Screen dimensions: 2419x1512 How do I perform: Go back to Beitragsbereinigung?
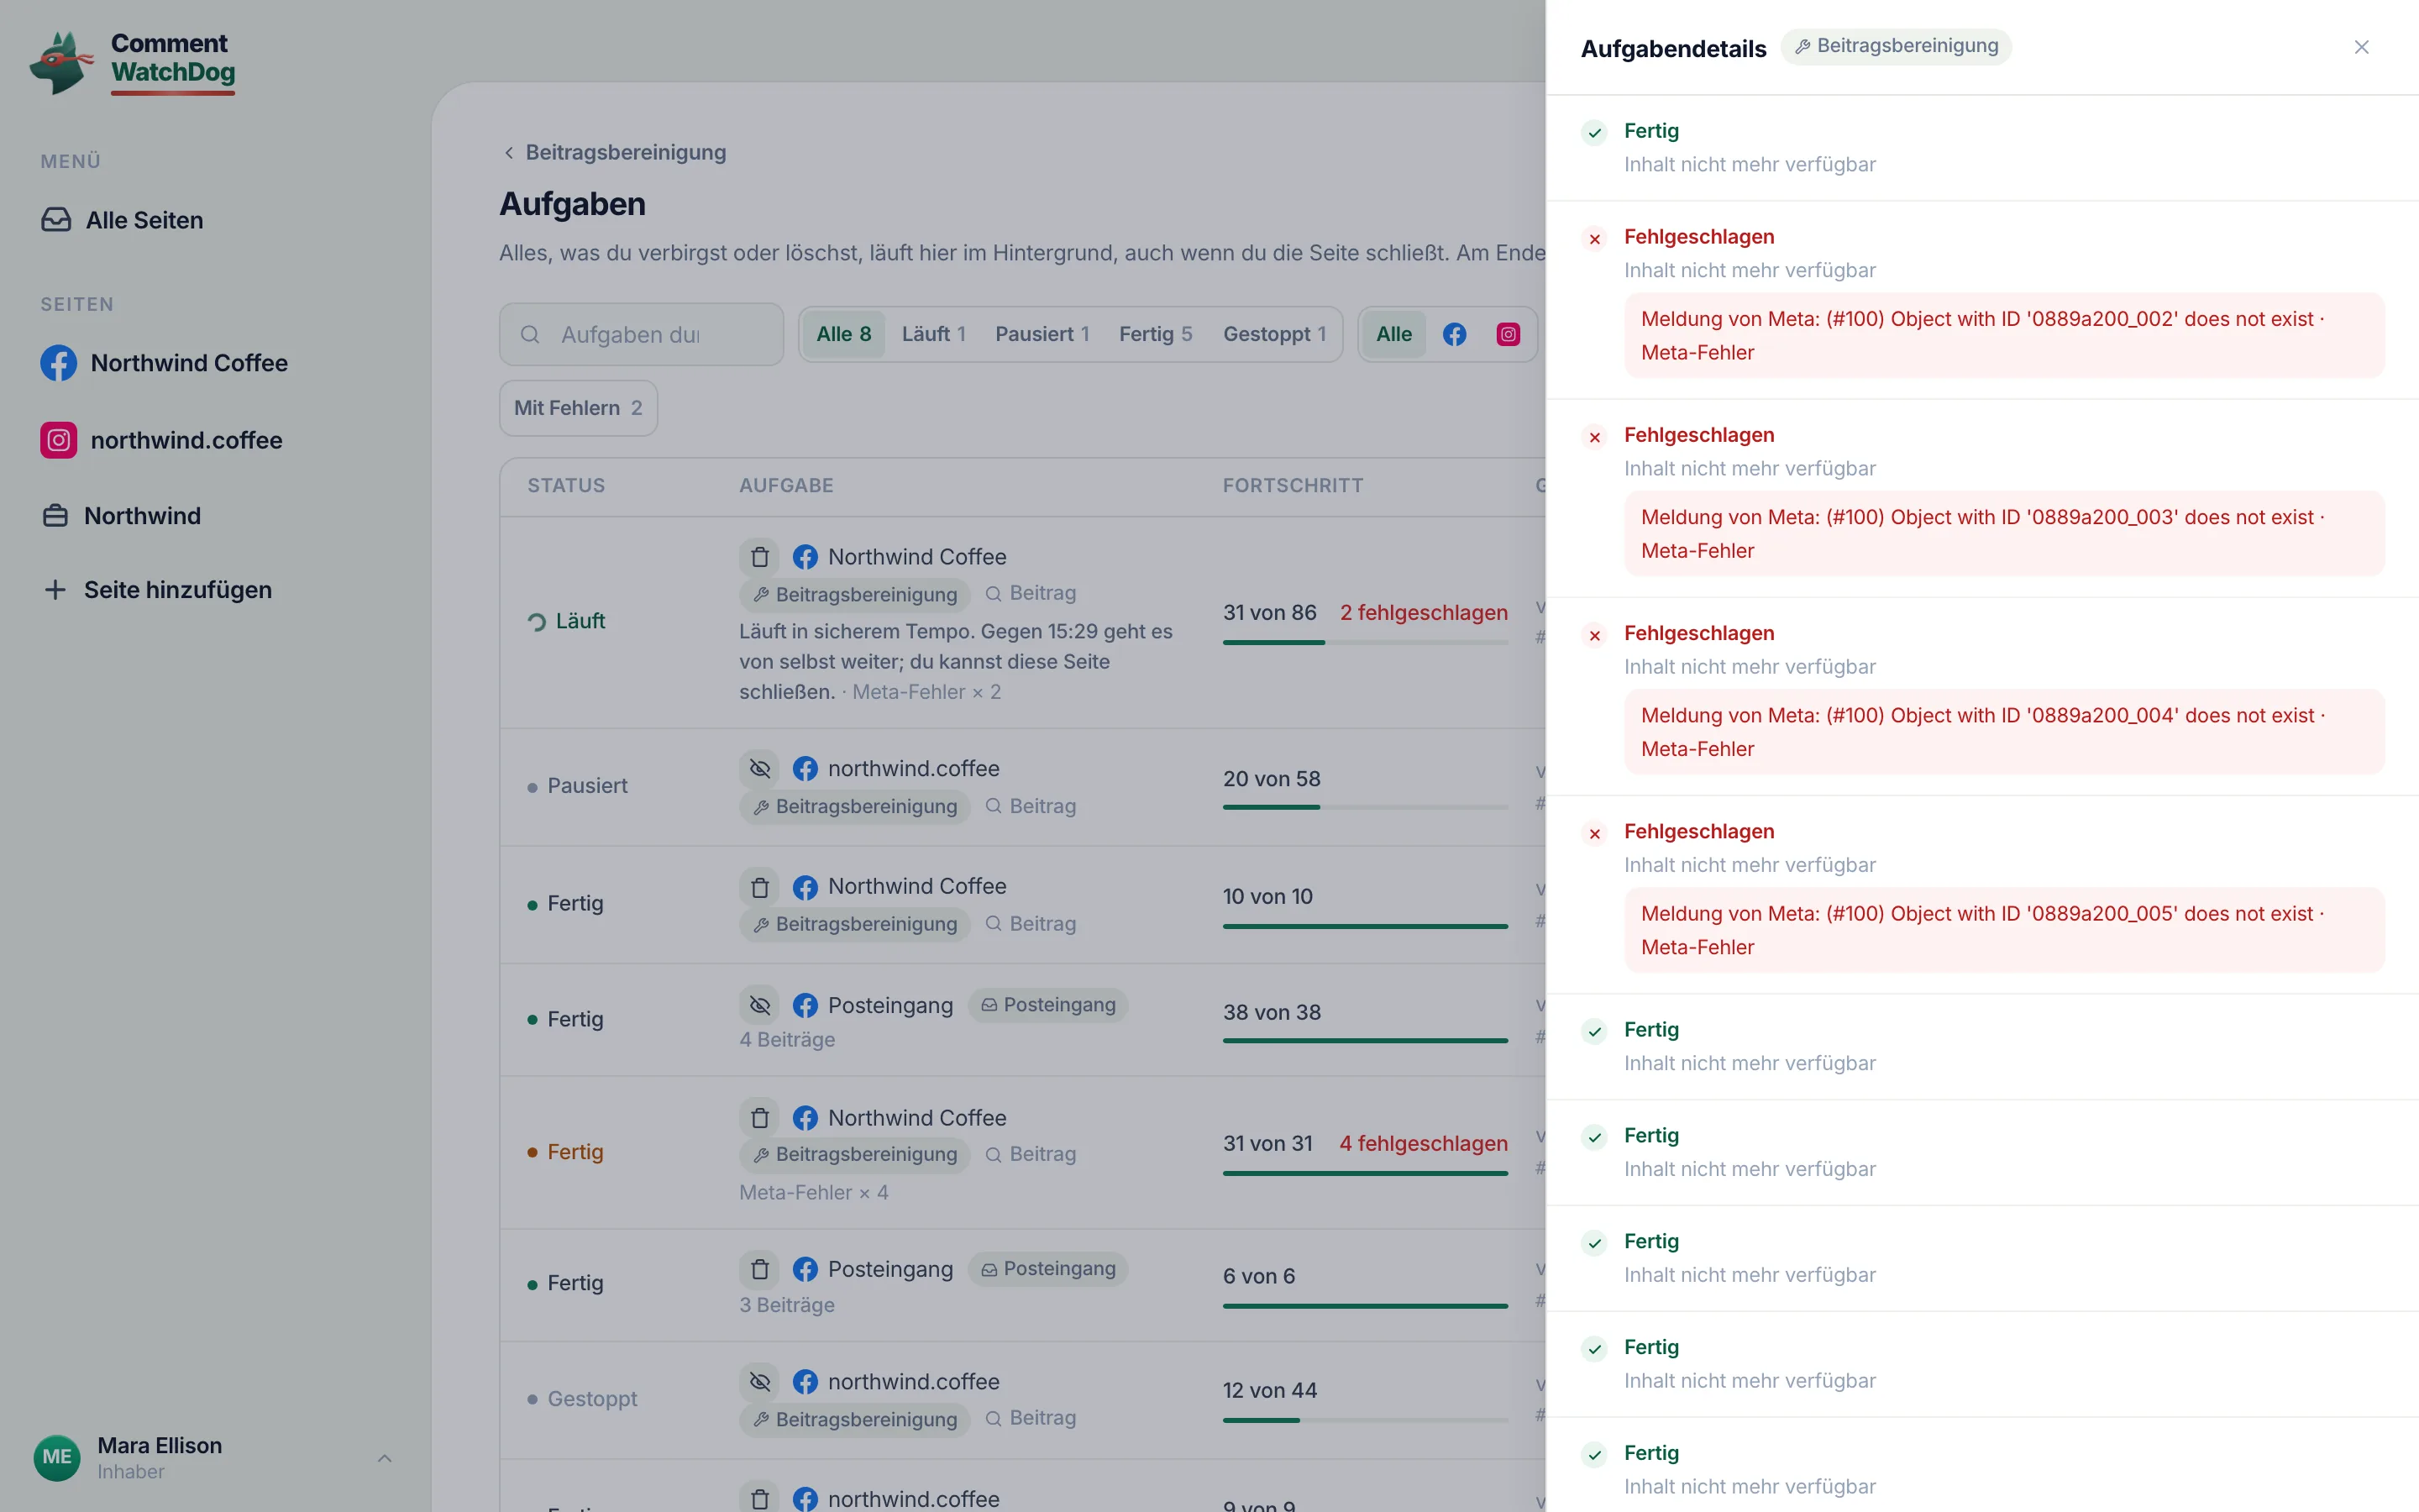(614, 152)
